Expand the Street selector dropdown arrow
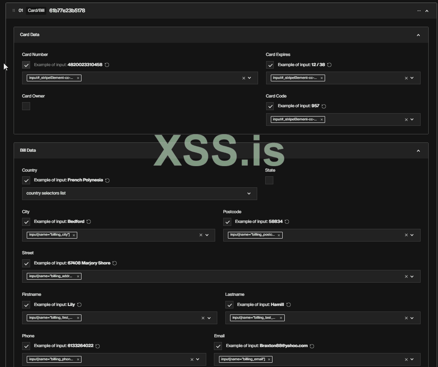This screenshot has height=367, width=438. click(x=412, y=276)
